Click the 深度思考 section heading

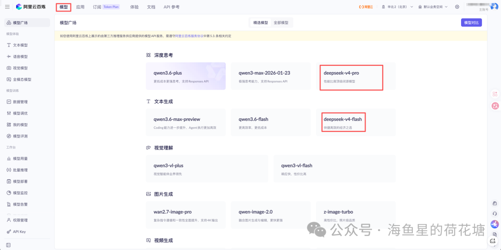click(x=164, y=55)
